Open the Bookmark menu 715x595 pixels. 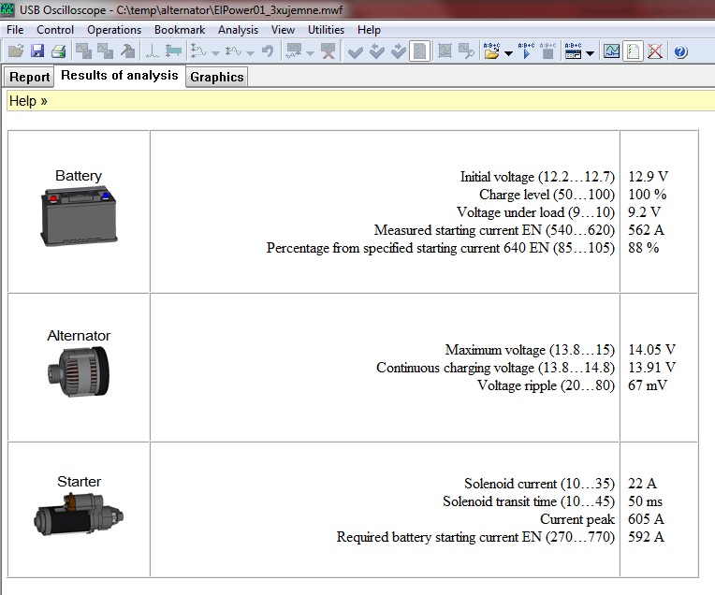click(x=178, y=30)
